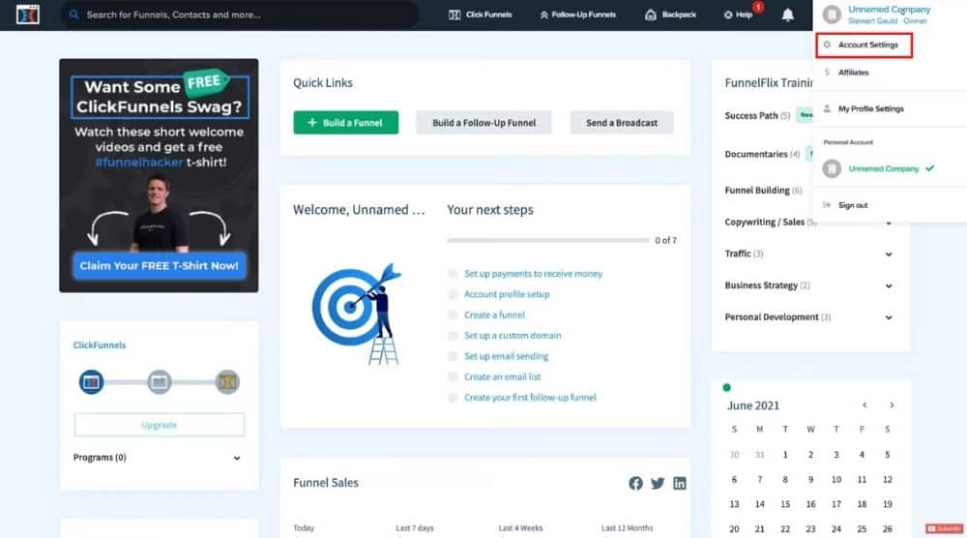Check Create an email list step
The width and height of the screenshot is (967, 538).
tap(453, 377)
